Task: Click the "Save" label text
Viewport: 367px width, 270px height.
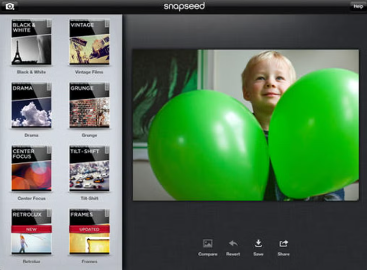Action: (x=258, y=254)
